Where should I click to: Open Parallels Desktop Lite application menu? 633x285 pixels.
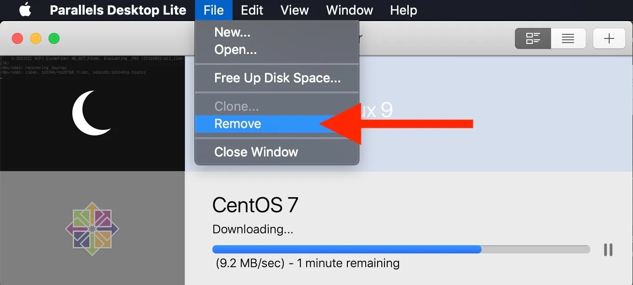pos(118,10)
